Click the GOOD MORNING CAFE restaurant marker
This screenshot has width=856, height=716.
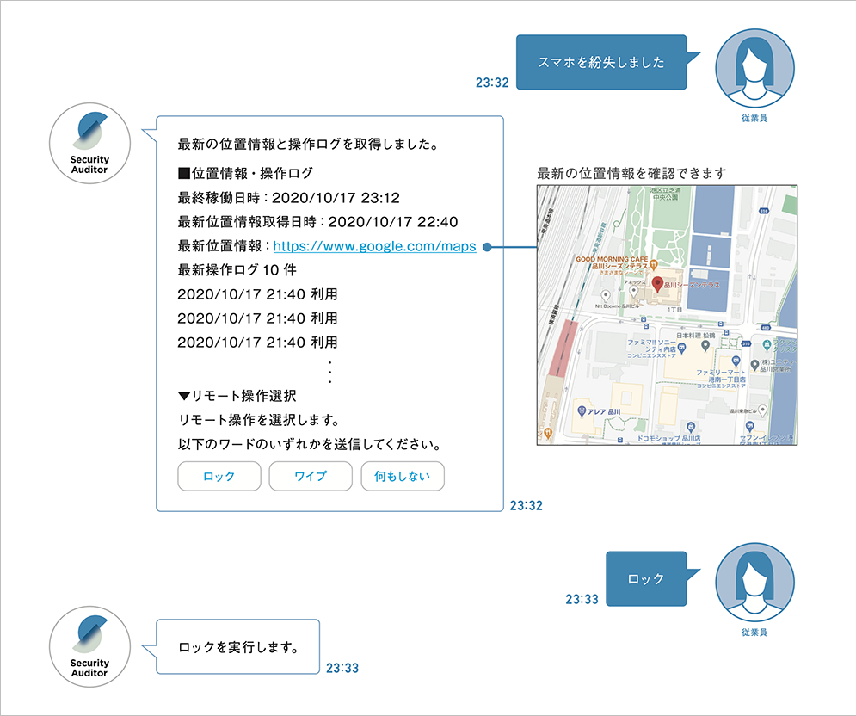[x=653, y=264]
